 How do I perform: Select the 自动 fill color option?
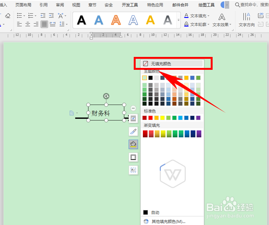(x=172, y=212)
